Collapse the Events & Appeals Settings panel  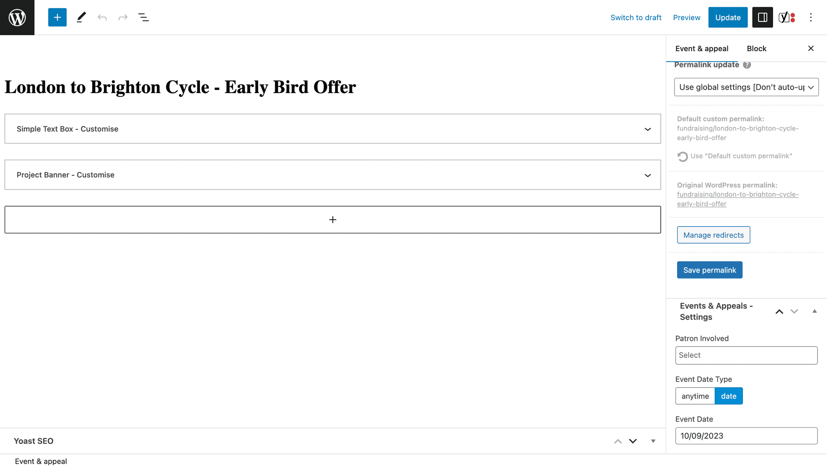815,311
